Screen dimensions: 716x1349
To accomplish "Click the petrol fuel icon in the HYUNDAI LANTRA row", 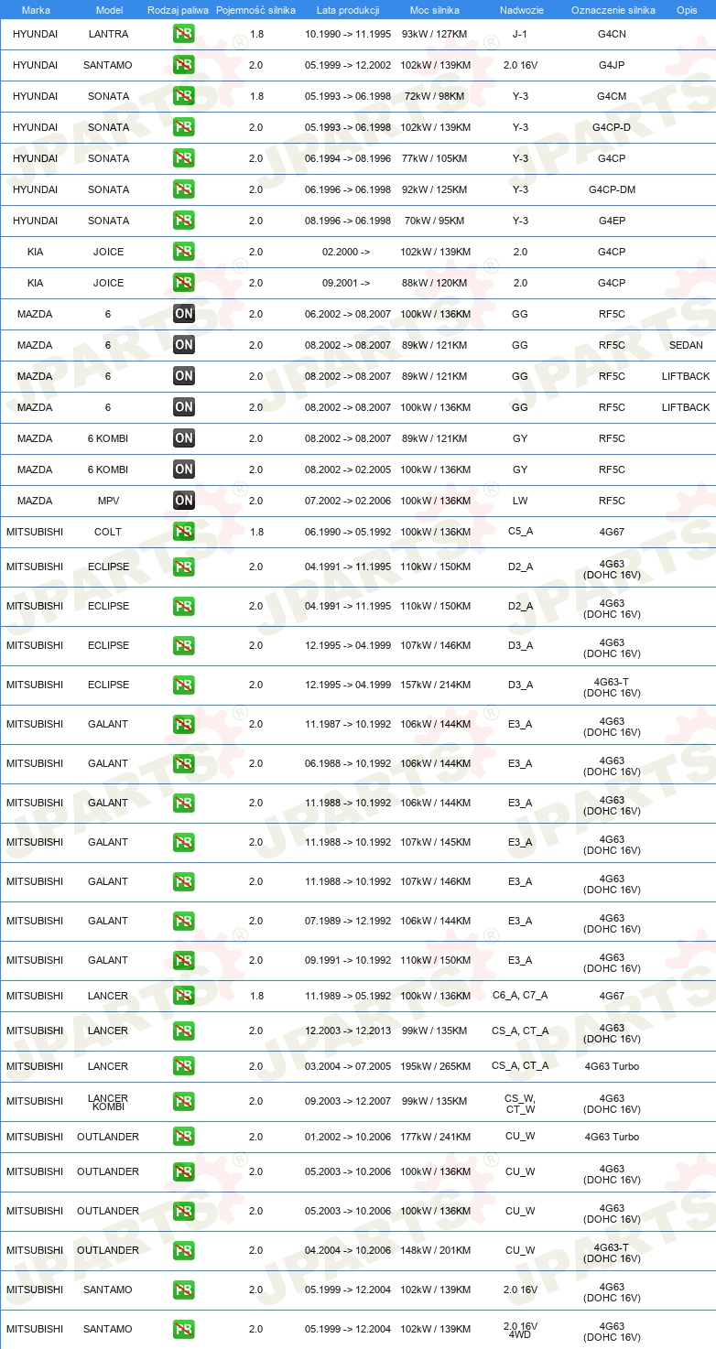I will click(184, 34).
